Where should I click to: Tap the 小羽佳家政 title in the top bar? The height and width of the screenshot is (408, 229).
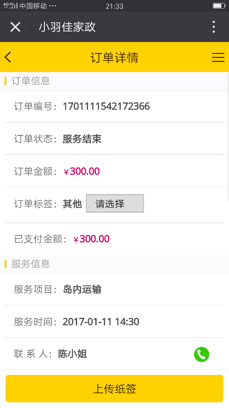pyautogui.click(x=67, y=27)
